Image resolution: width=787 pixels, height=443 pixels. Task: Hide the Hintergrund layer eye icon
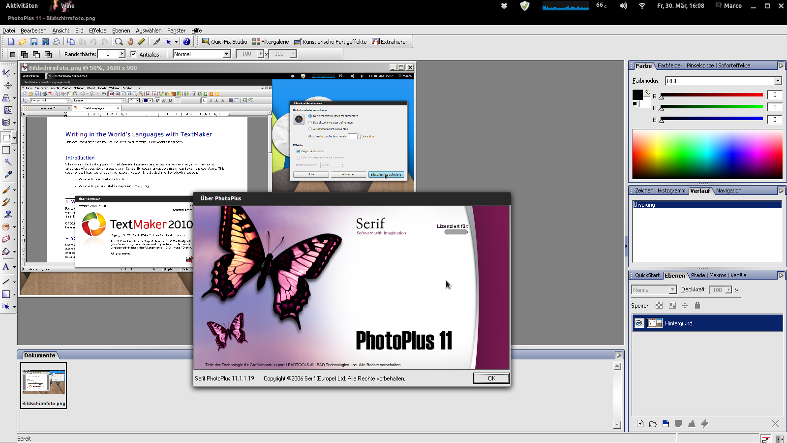639,323
